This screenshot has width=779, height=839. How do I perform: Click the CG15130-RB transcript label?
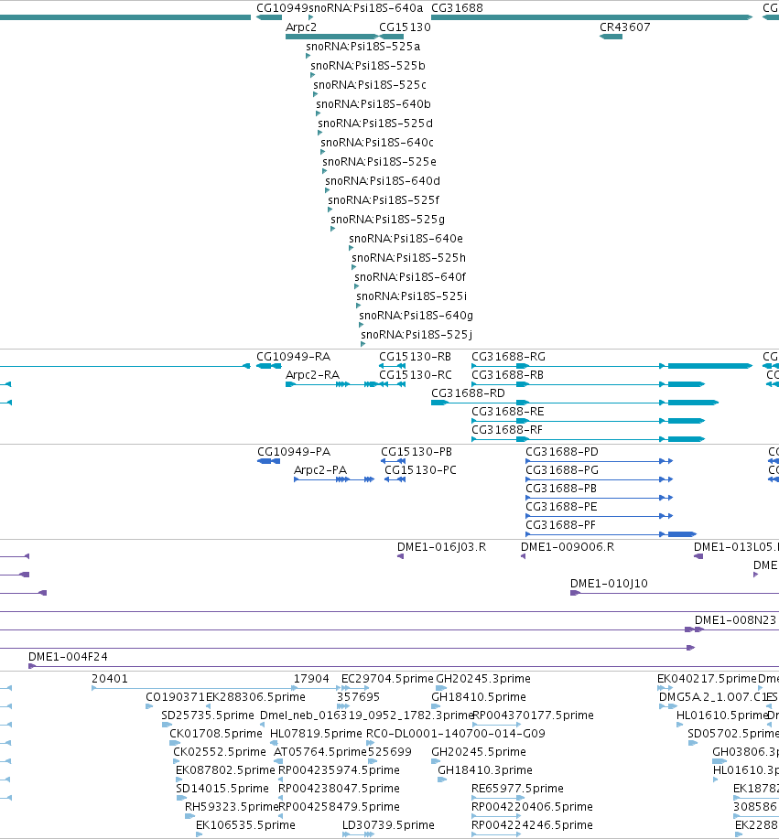[x=415, y=357]
